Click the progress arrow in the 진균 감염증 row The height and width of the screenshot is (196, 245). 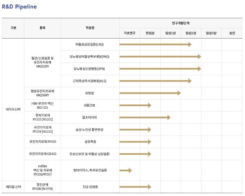[x=135, y=187]
